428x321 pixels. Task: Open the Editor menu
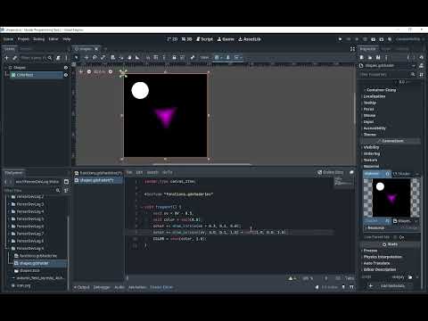coord(53,39)
